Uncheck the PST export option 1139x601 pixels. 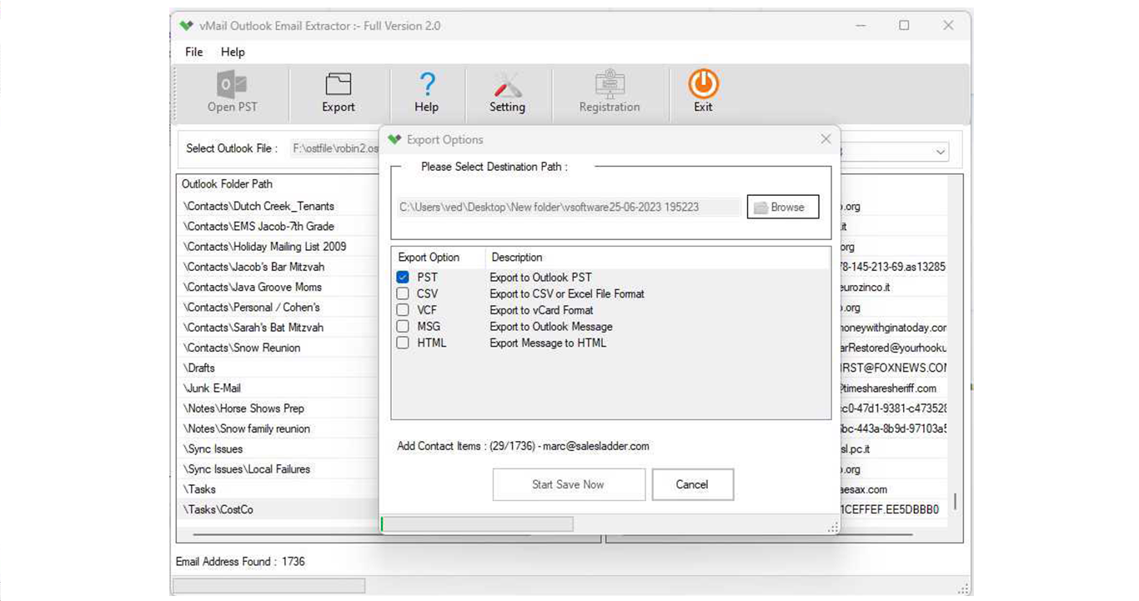coord(403,277)
